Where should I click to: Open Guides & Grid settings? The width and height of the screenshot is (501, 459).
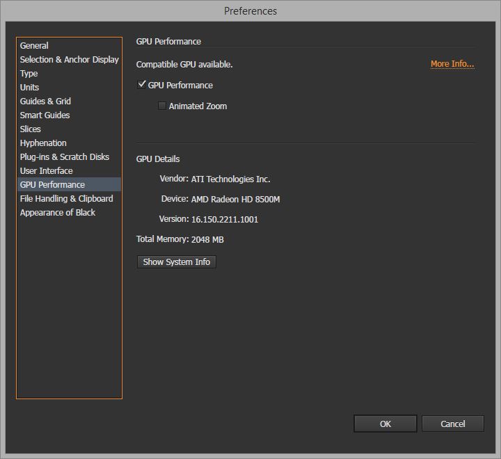click(x=69, y=102)
